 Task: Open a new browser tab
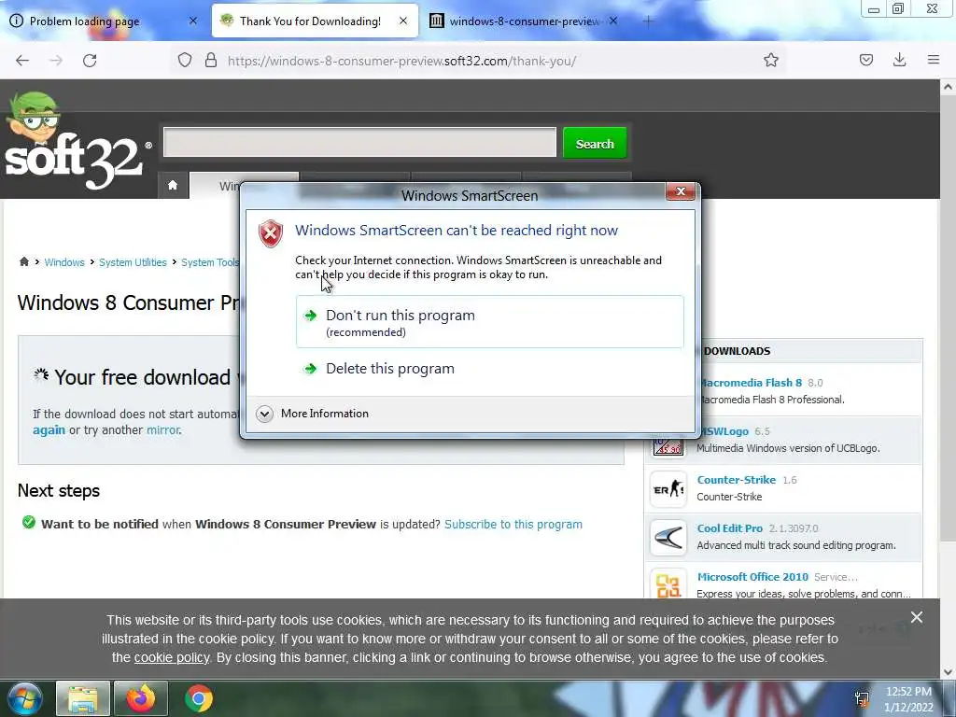click(x=648, y=21)
